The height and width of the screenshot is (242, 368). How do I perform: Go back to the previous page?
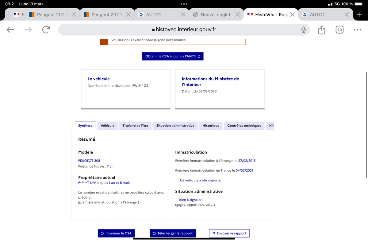(10, 29)
